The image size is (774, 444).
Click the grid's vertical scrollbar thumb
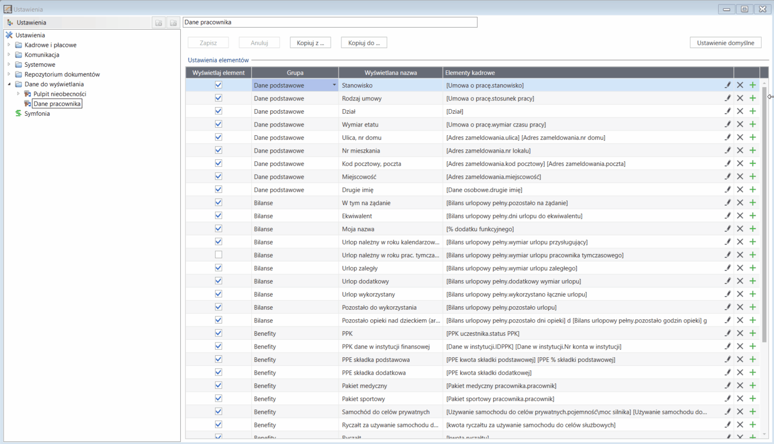(764, 214)
